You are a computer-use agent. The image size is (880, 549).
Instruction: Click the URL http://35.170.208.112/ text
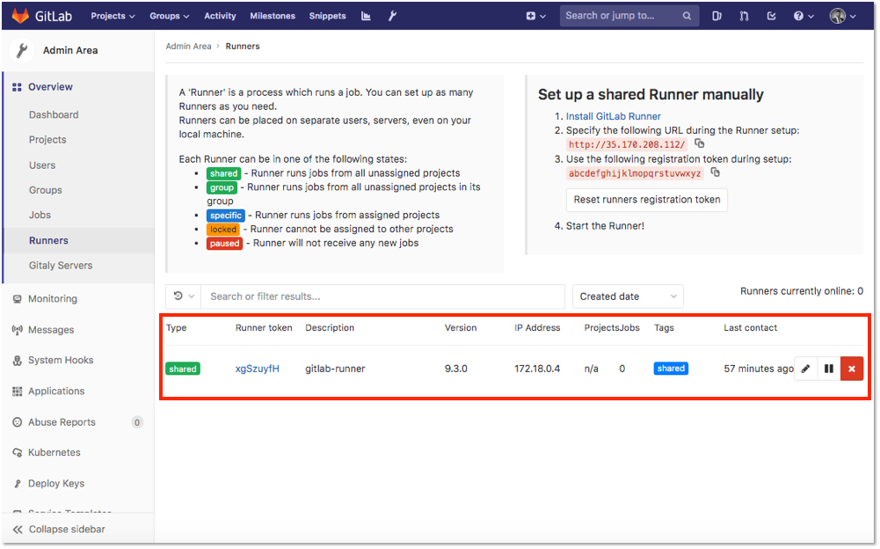[627, 144]
